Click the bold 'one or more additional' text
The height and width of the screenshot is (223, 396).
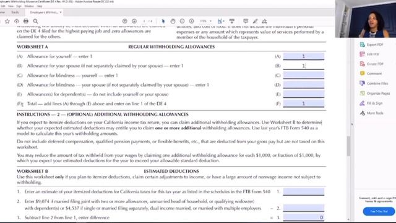pyautogui.click(x=178, y=128)
